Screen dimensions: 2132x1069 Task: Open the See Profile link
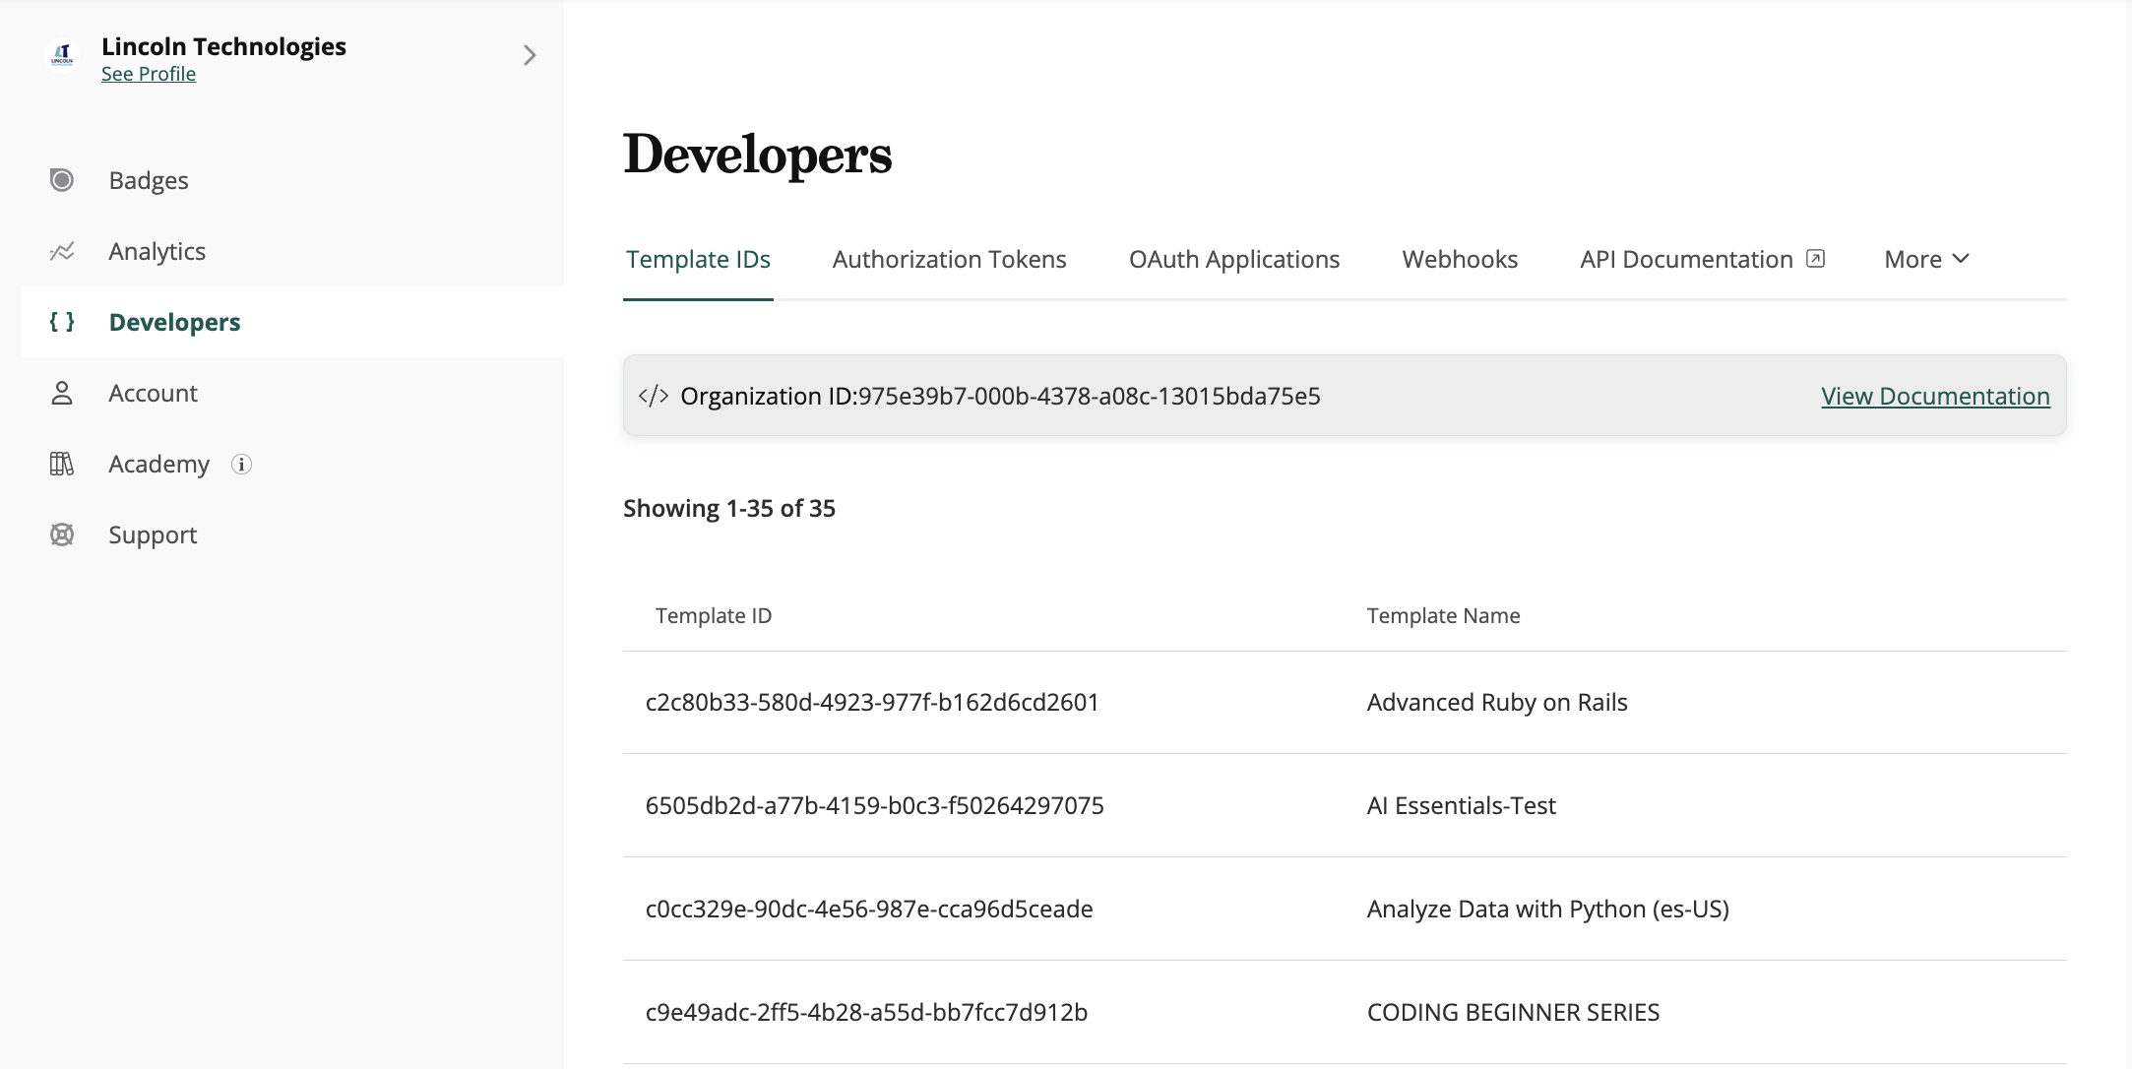point(149,74)
